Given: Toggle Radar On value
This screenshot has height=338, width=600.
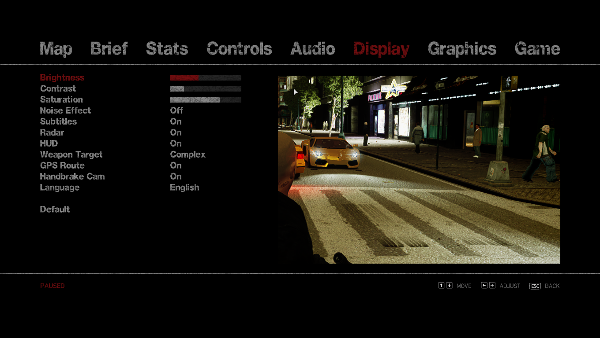Looking at the screenshot, I should coord(176,132).
